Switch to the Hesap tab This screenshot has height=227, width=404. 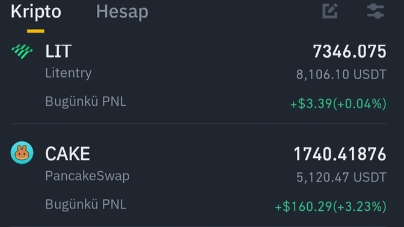[x=122, y=12]
